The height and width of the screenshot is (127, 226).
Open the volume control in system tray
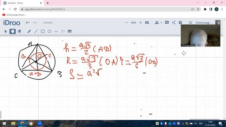tap(195, 123)
